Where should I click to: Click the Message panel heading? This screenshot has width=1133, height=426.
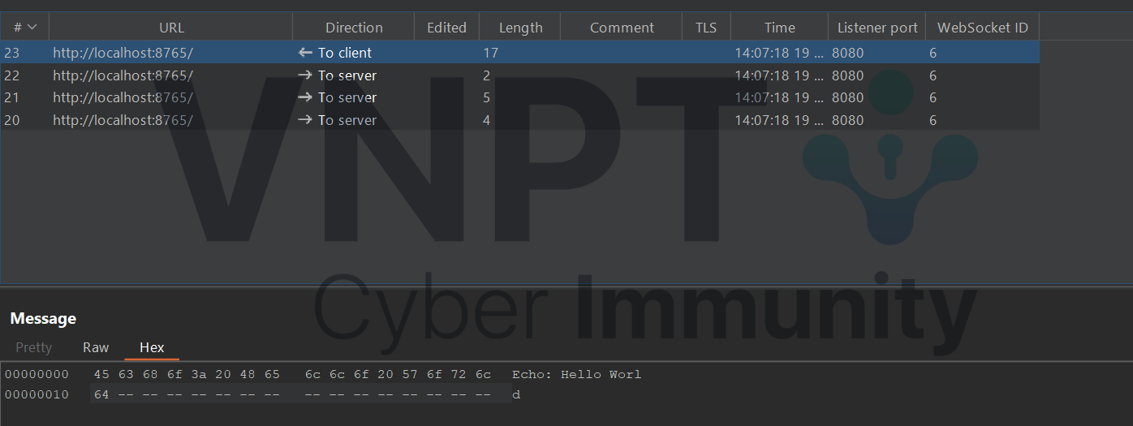pyautogui.click(x=43, y=318)
